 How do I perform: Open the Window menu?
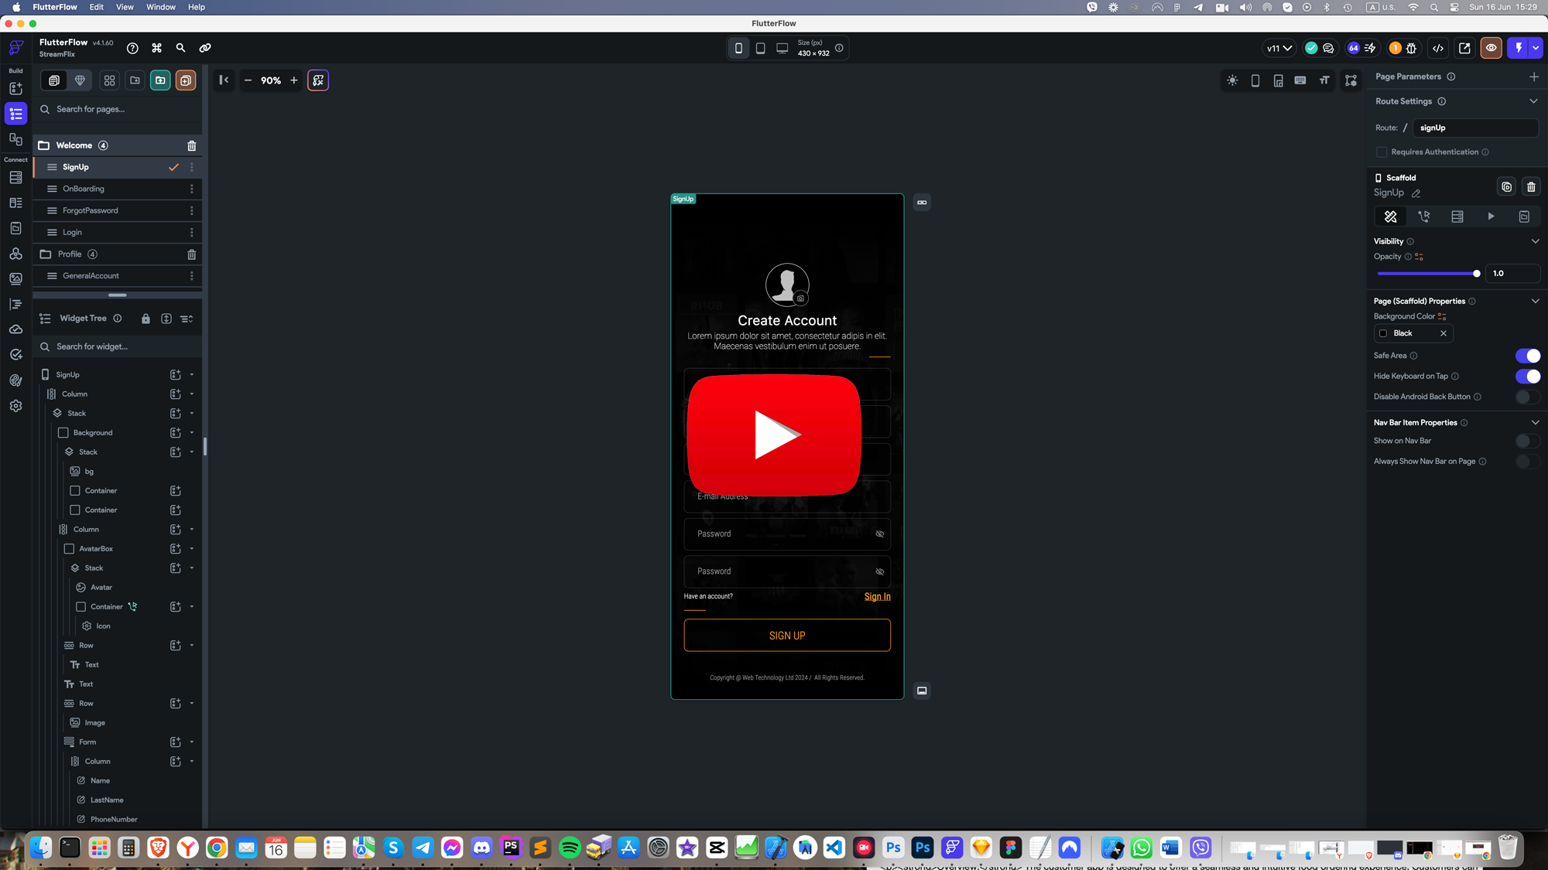161,7
